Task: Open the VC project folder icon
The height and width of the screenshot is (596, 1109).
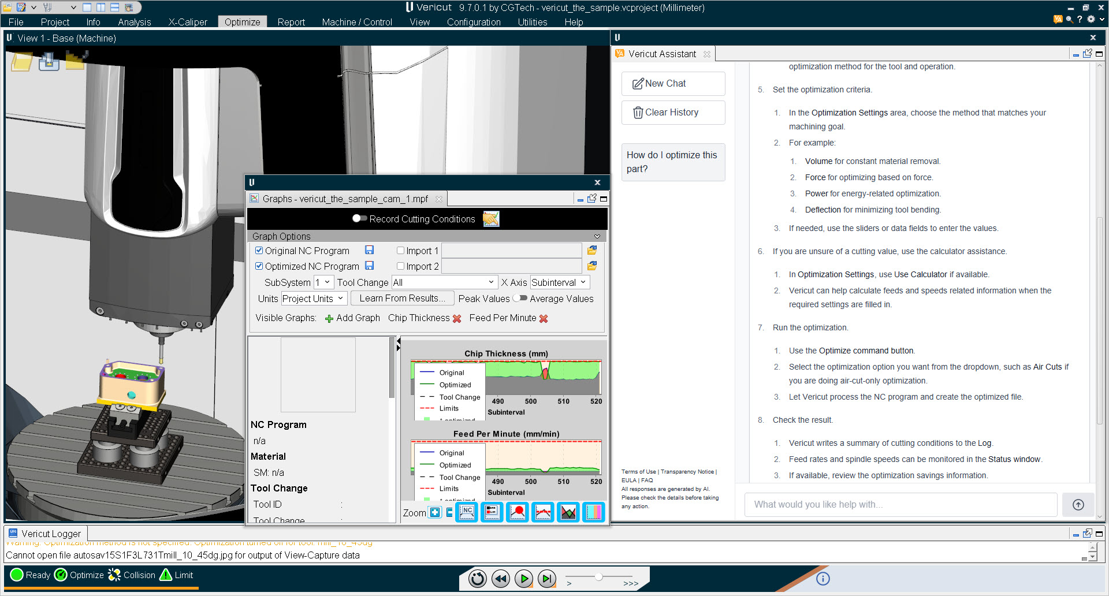Action: click(x=6, y=8)
